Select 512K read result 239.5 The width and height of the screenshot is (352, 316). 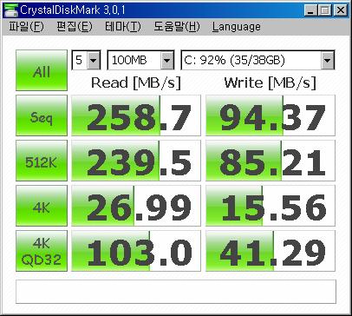tap(136, 161)
